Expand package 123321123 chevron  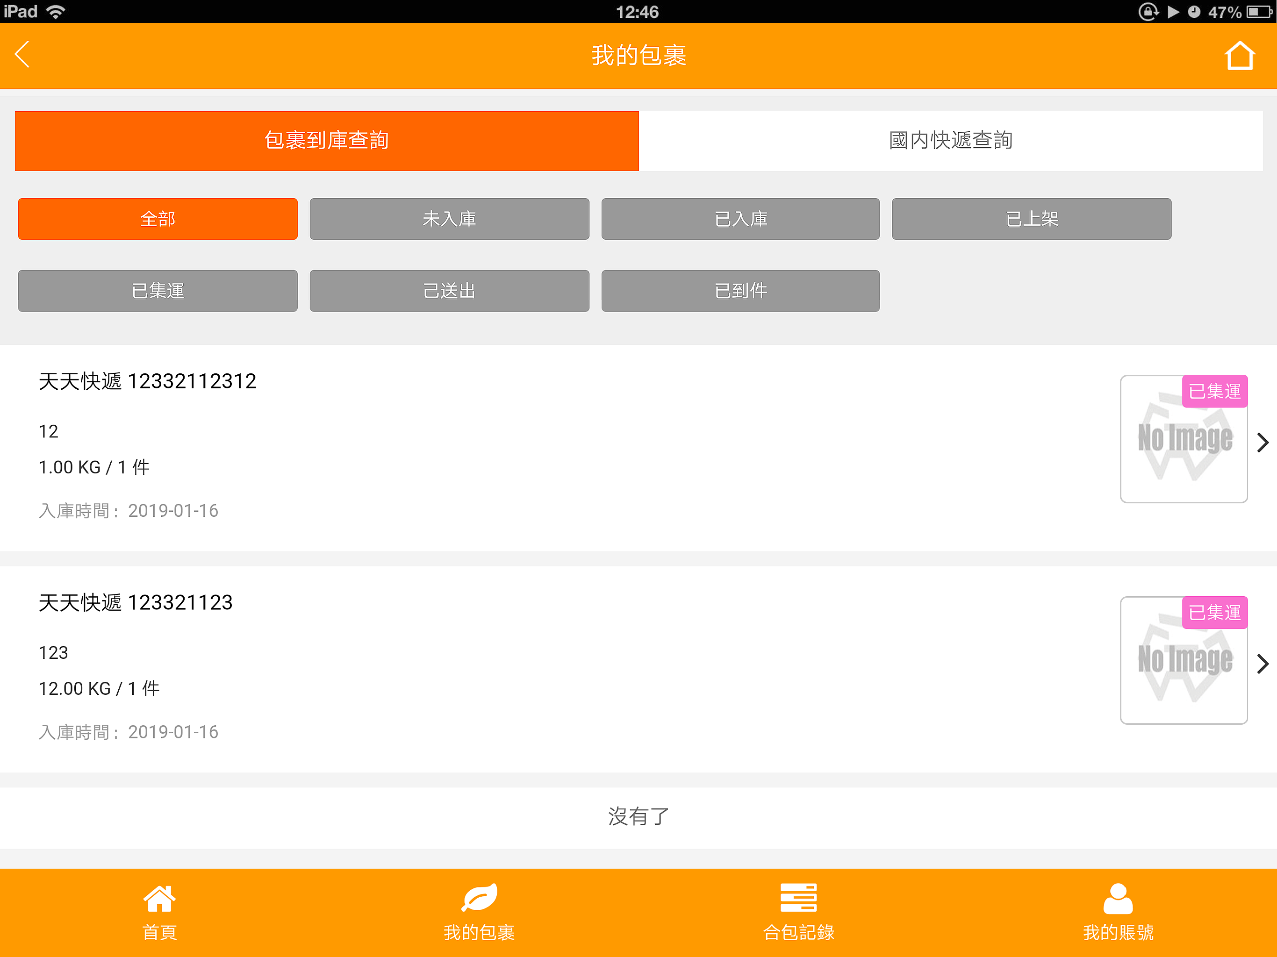1263,664
